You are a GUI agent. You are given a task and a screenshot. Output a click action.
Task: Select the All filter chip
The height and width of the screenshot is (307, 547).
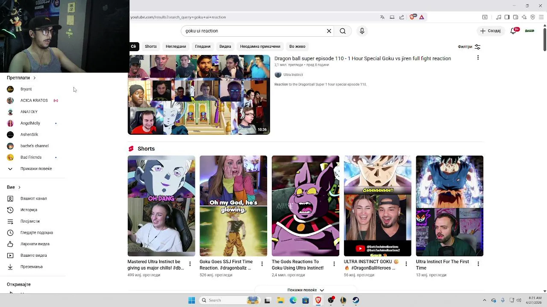pyautogui.click(x=133, y=46)
